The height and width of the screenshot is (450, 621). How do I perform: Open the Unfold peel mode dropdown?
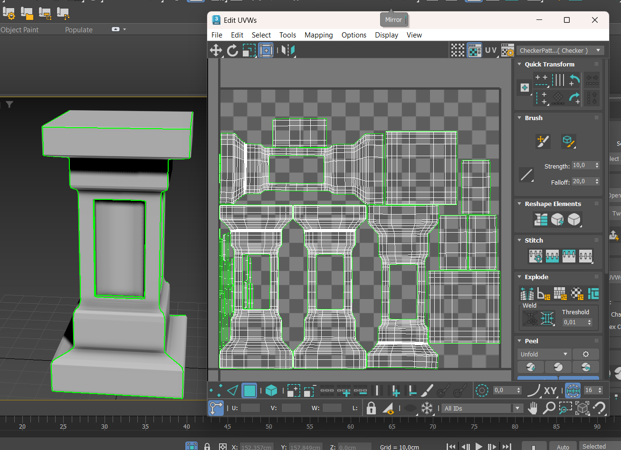[544, 354]
